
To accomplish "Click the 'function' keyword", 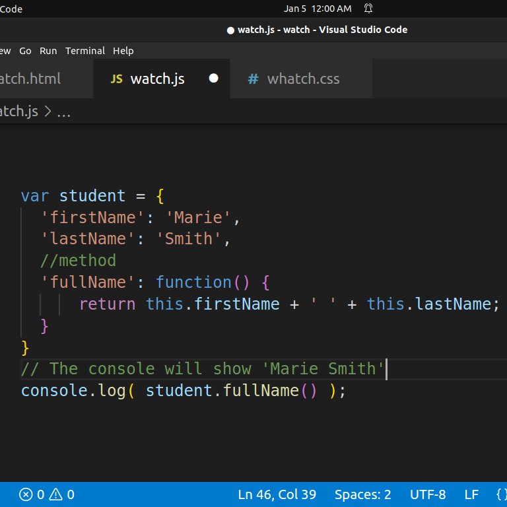I will click(193, 283).
